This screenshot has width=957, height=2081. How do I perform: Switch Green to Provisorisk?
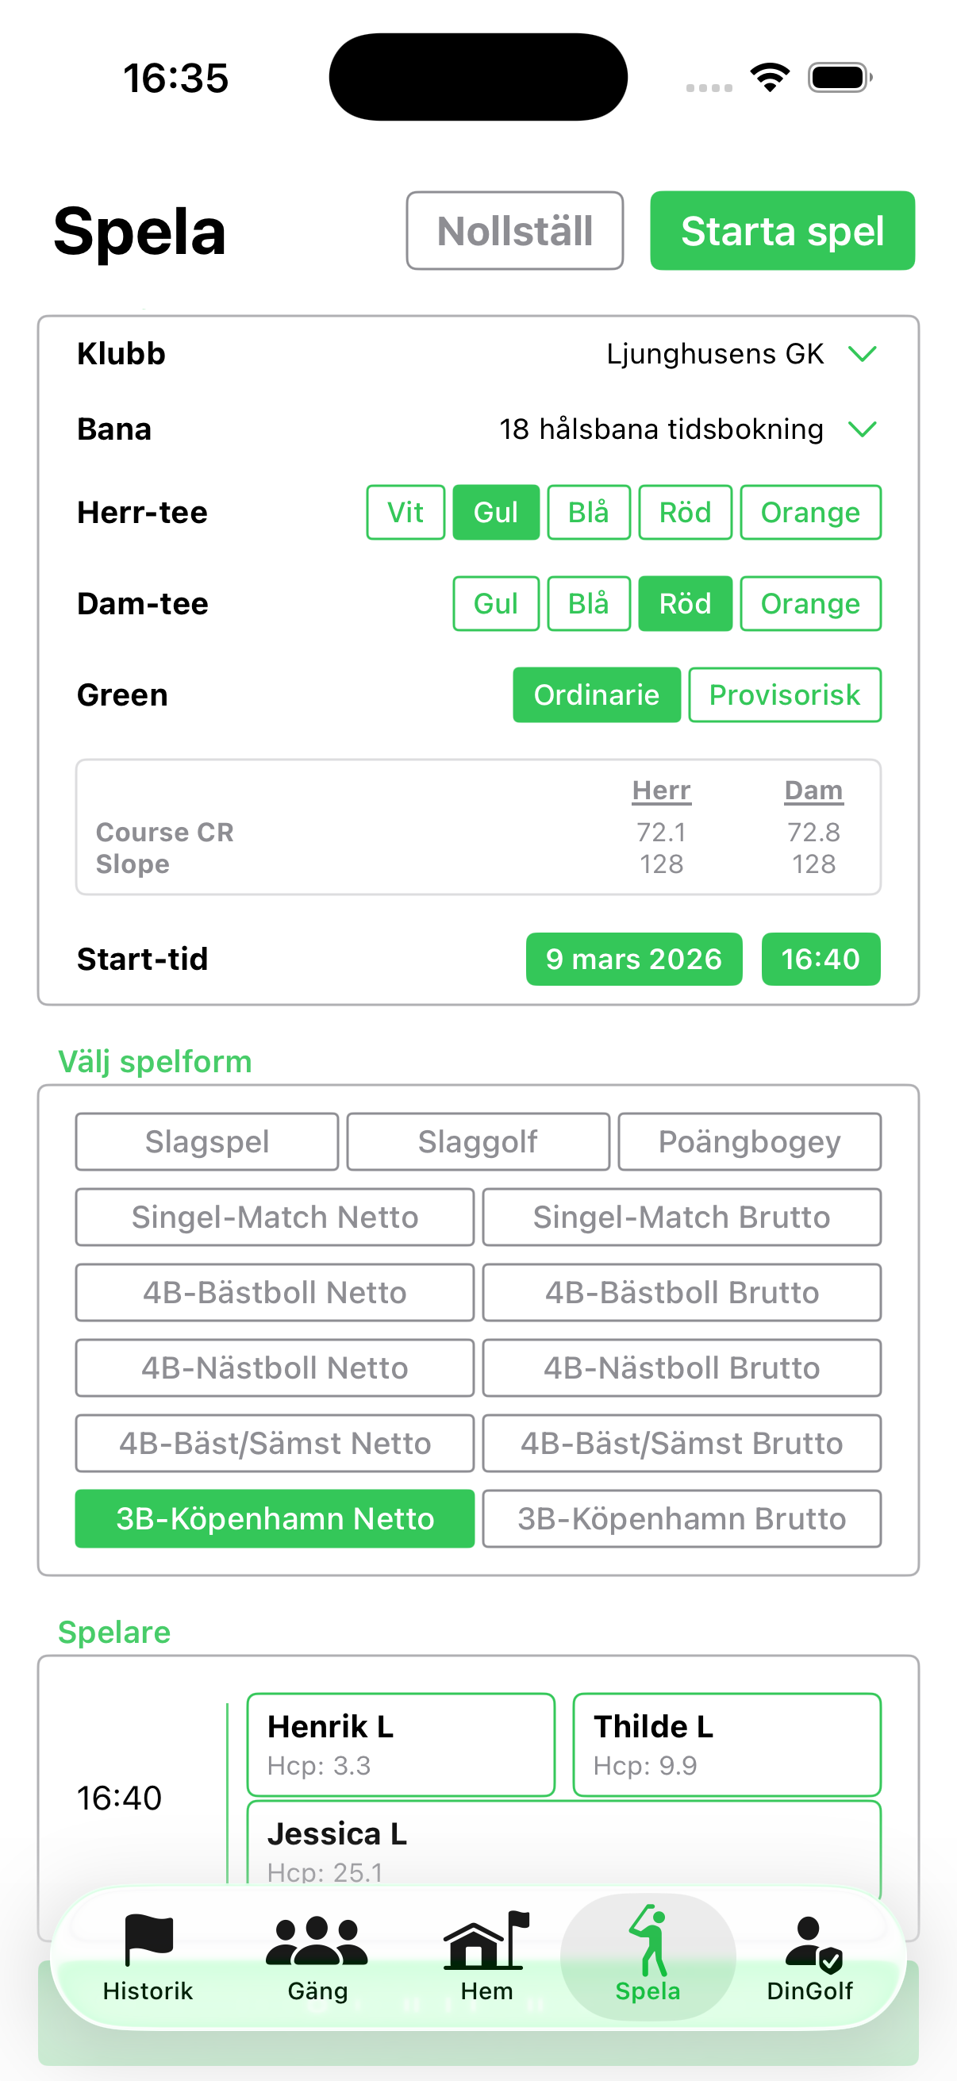(784, 694)
